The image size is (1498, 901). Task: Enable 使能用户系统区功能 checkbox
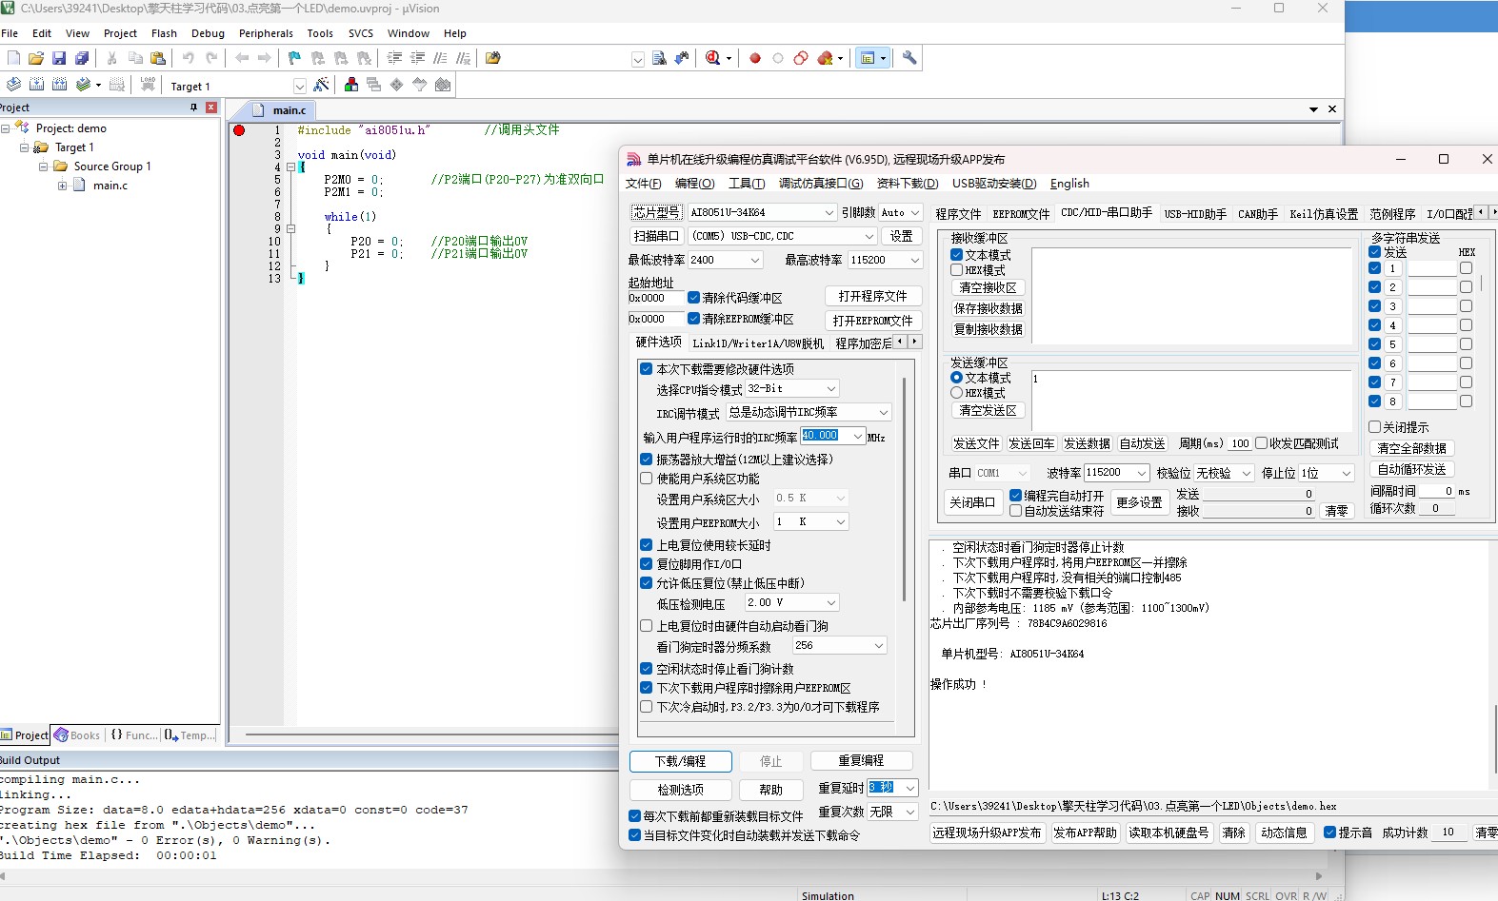pos(646,479)
